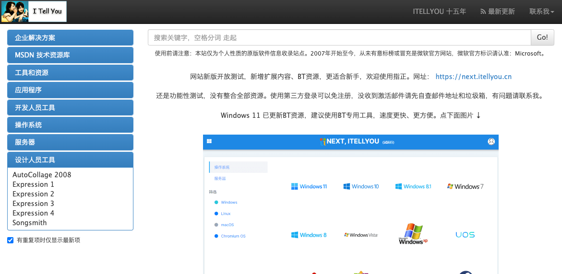
Task: Expand the 开发人员工具 panel
Action: (x=70, y=108)
